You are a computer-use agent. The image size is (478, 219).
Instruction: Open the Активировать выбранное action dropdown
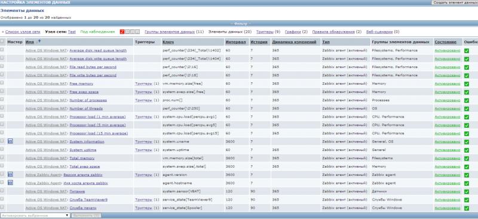[35, 215]
